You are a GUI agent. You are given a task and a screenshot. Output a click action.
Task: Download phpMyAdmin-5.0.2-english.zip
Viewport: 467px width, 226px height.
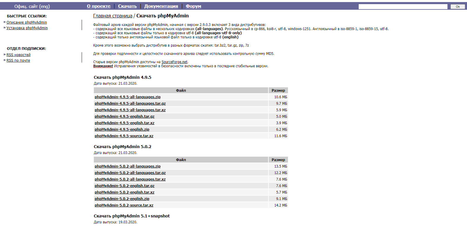pos(122,199)
